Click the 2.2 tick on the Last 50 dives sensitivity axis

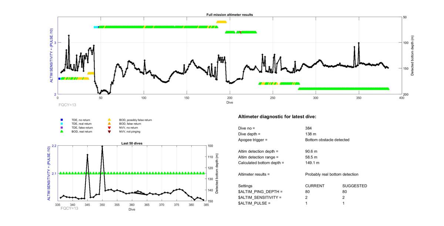(x=54, y=146)
